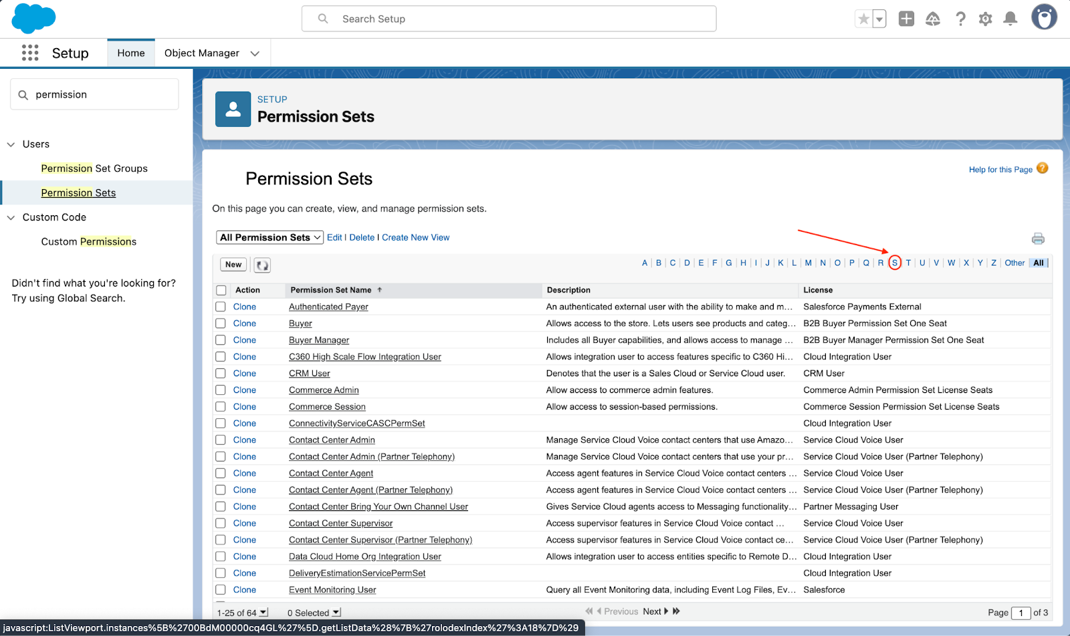
Task: Click into the Search Setup field
Action: (508, 19)
